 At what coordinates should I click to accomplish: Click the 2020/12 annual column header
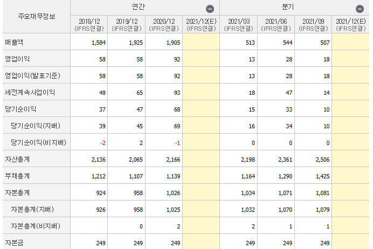click(164, 25)
